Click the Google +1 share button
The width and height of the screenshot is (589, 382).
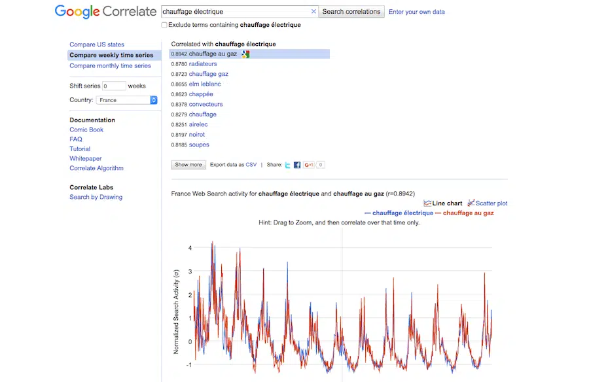coord(310,165)
